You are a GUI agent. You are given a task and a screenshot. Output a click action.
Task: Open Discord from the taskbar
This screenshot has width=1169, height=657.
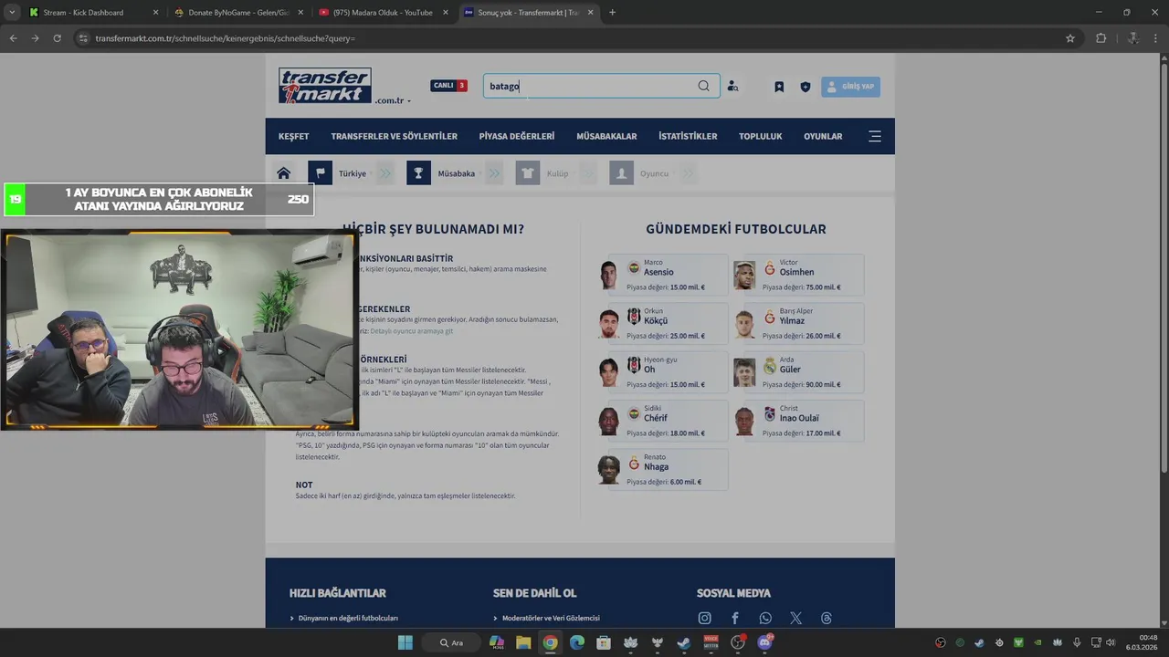[764, 642]
